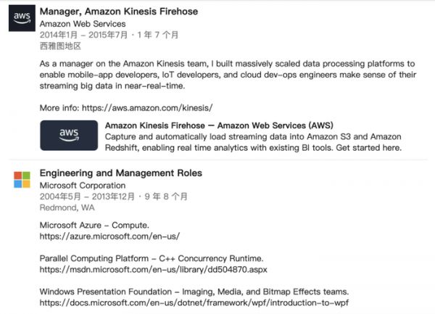Open the "Engineering and Management Roles" job title
Image resolution: width=435 pixels, height=314 pixels.
point(120,173)
